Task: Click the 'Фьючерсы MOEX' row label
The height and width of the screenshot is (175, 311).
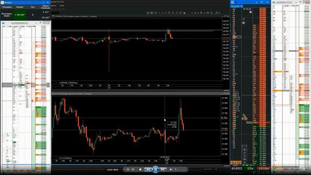Action: [x=7, y=15]
